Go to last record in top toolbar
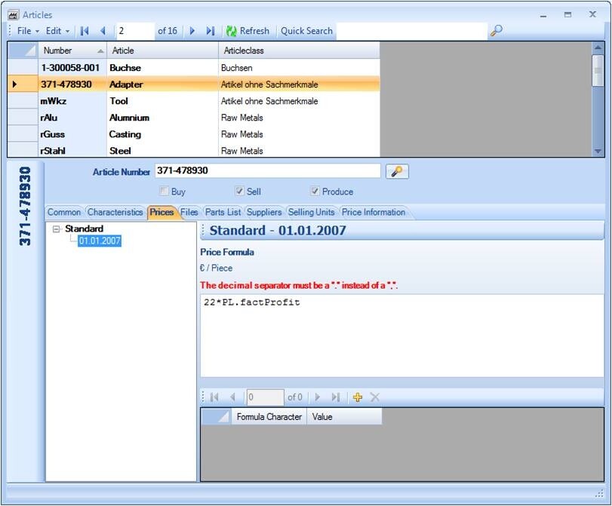 (x=211, y=31)
